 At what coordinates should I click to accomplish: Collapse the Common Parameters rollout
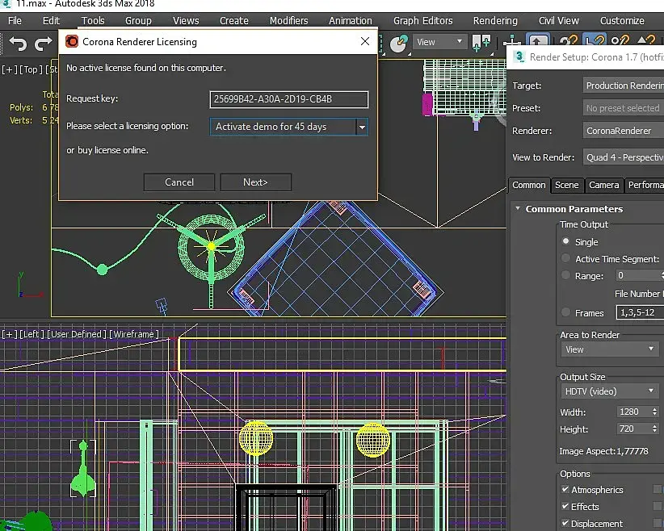tap(518, 209)
